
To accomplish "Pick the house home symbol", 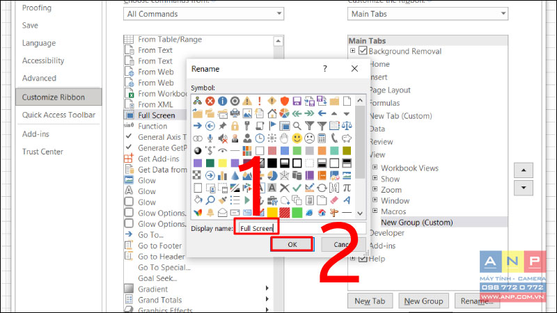I will [272, 113].
